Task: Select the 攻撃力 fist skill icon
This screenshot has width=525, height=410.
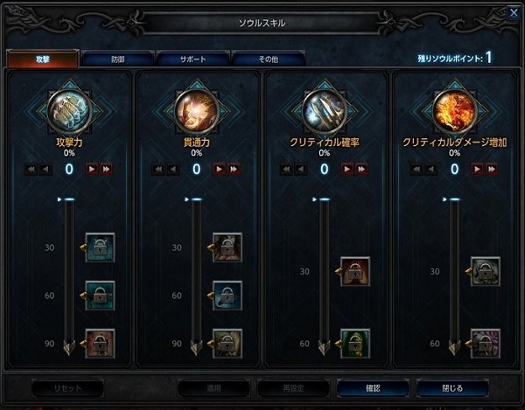Action: click(69, 111)
